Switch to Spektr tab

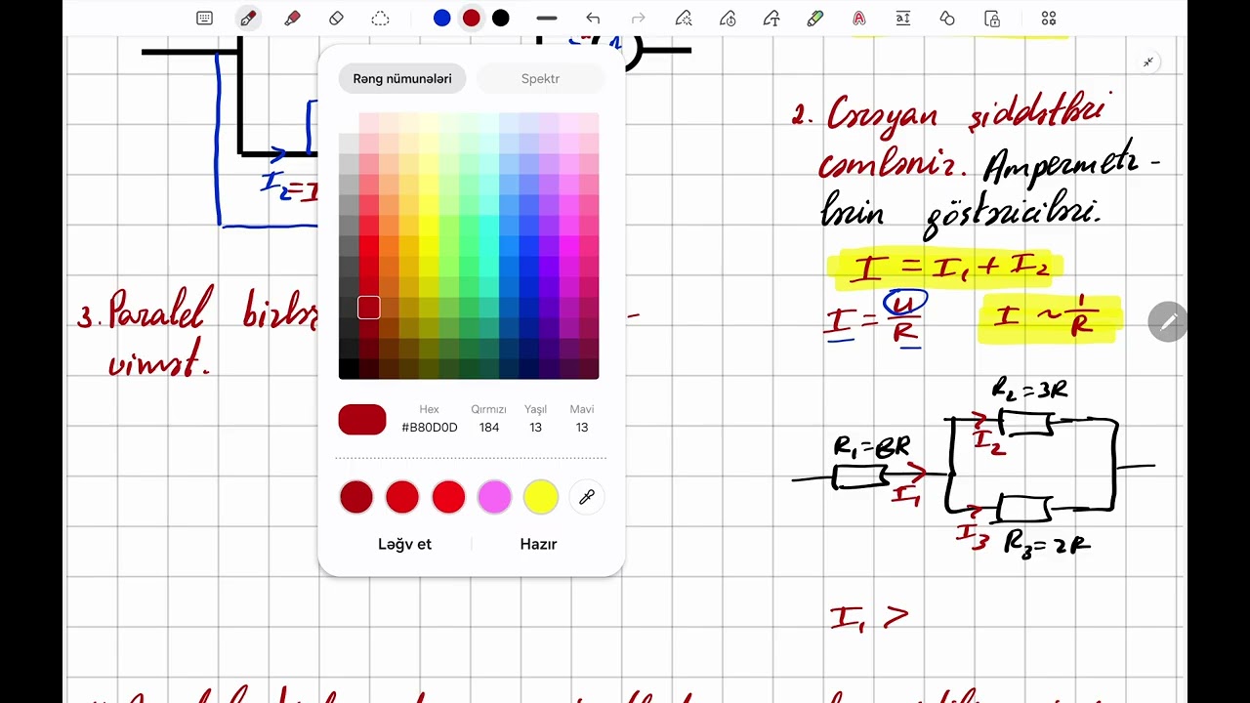pos(540,79)
